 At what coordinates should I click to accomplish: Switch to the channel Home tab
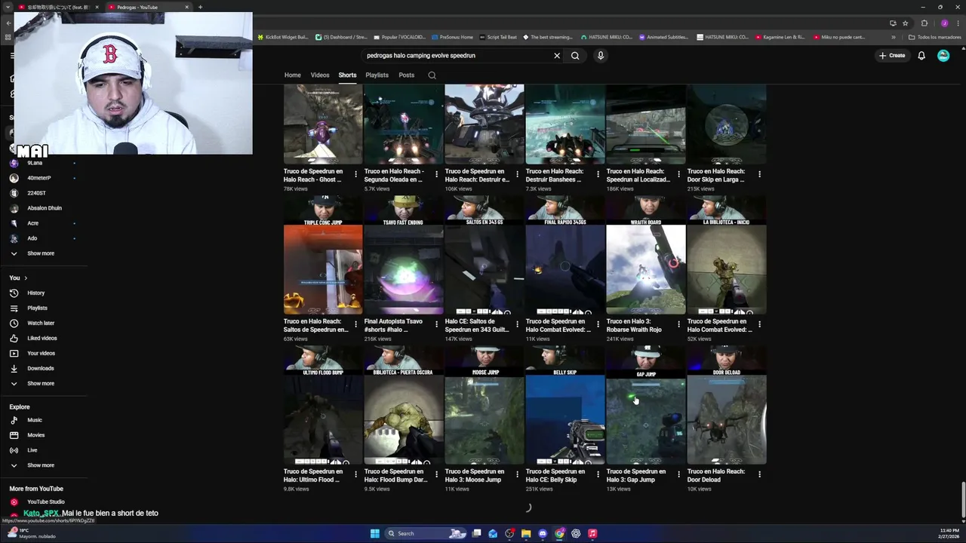292,75
